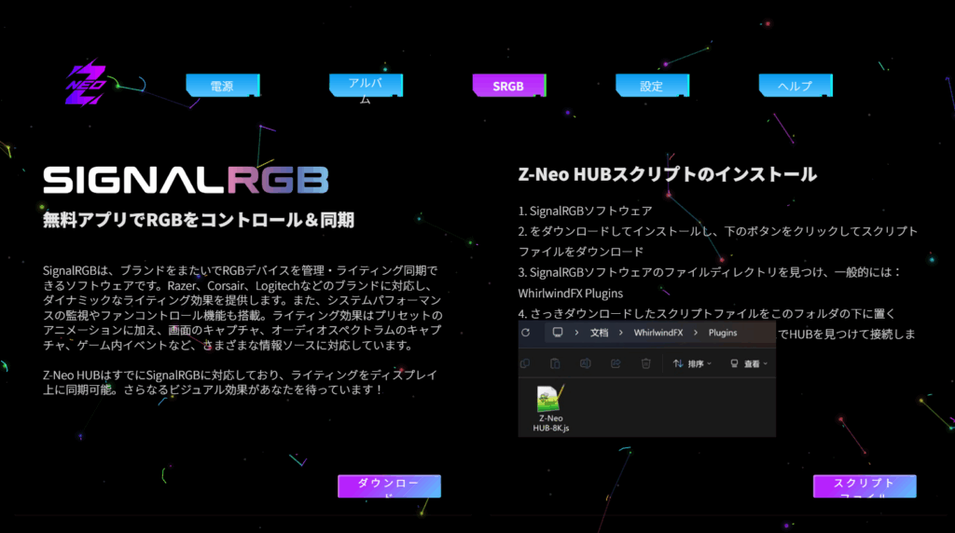Select the SRGB tab
Image resolution: width=955 pixels, height=533 pixels.
(509, 86)
